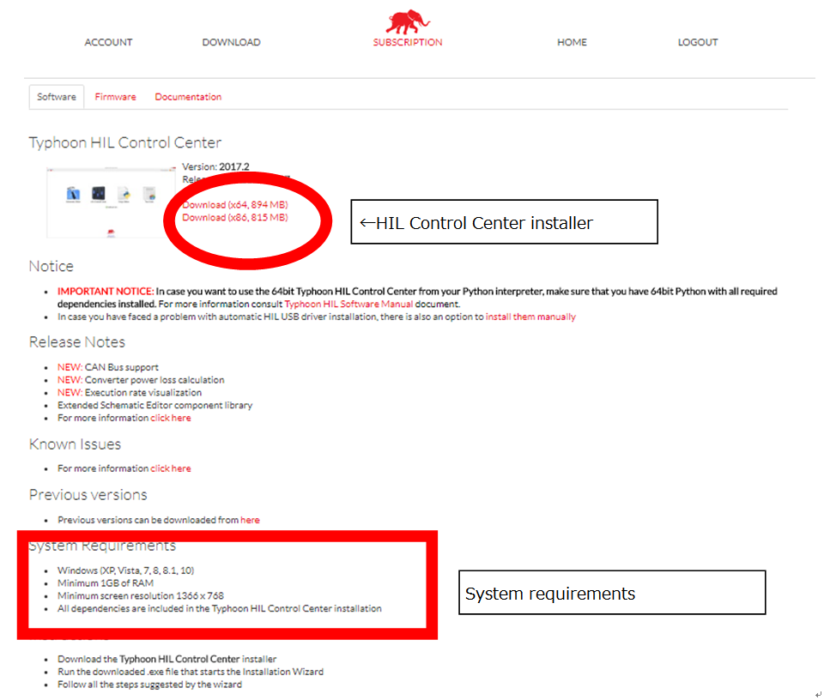Image resolution: width=824 pixels, height=700 pixels.
Task: Open the SUBSCRIPTION page
Action: coord(408,42)
